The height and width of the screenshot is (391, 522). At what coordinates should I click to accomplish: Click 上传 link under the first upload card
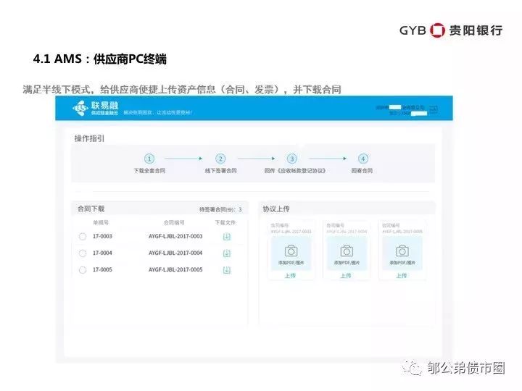pyautogui.click(x=290, y=276)
